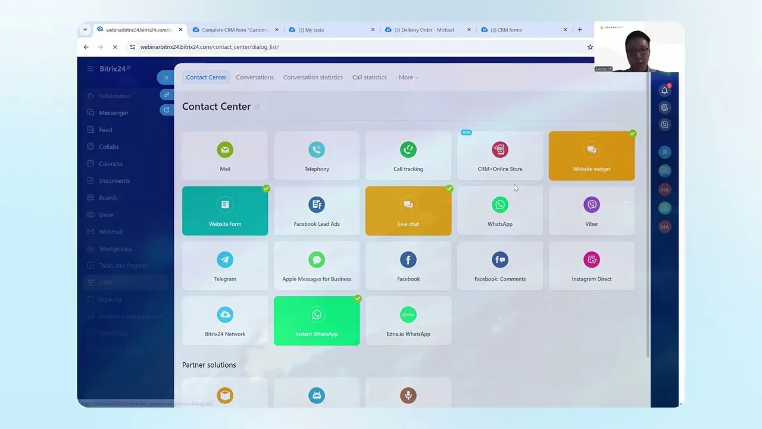
Task: Expand the Collaboration sidebar section
Action: point(114,96)
